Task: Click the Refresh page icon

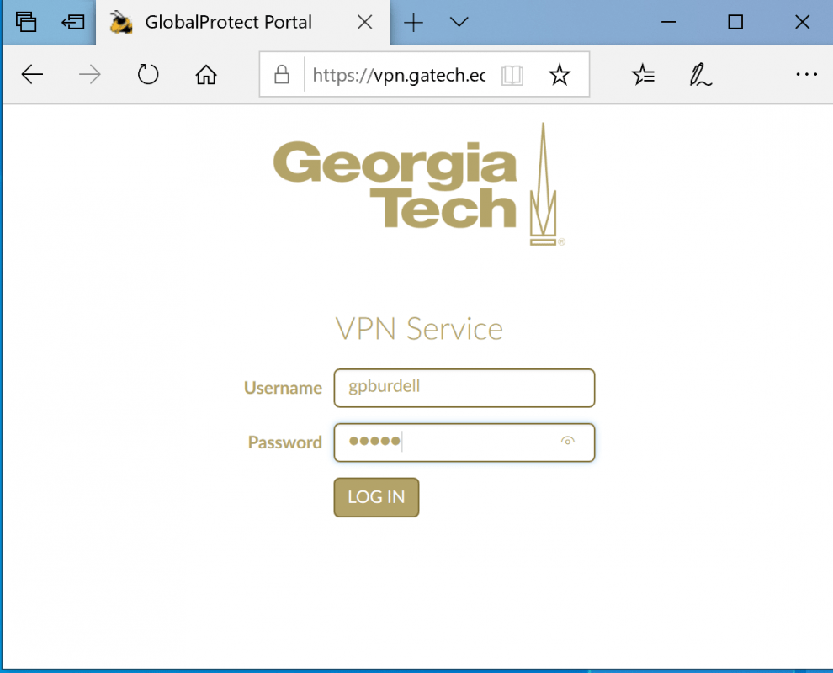Action: coord(148,74)
